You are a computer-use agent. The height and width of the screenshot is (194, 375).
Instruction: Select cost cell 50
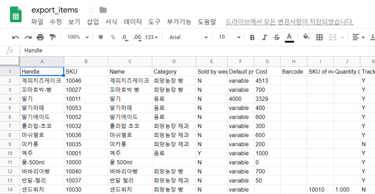click(267, 180)
